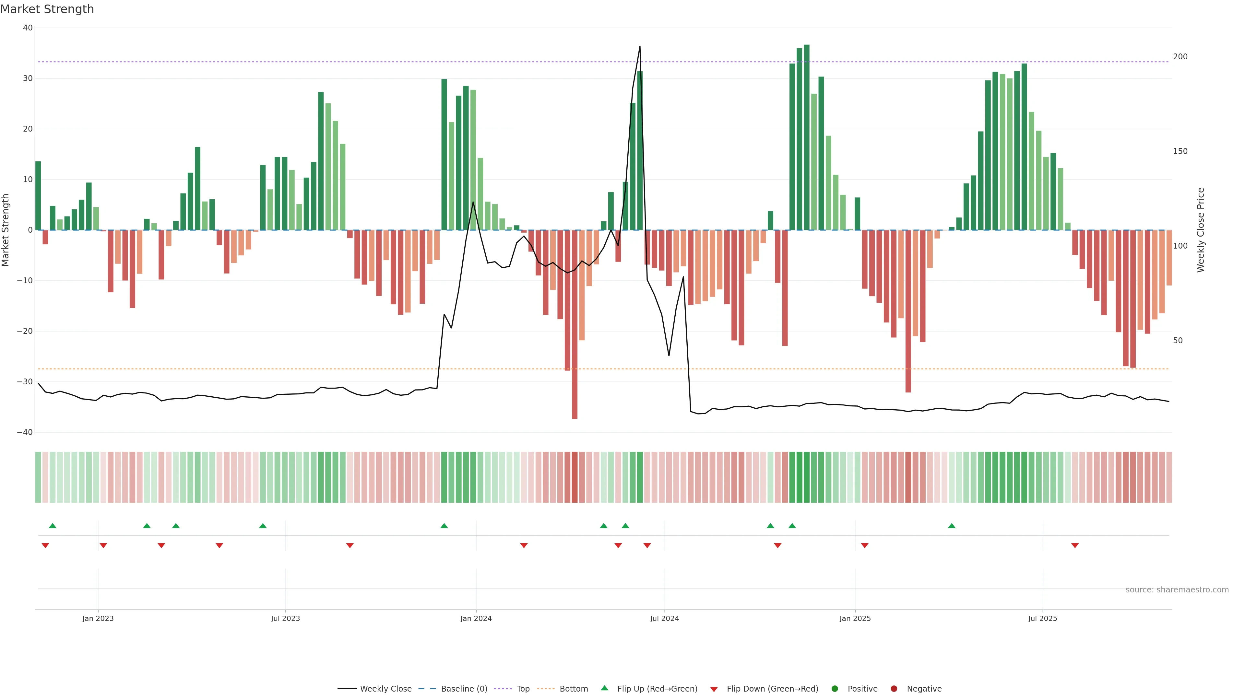
Task: Click the darkest red cell in the heatmap strip
Action: tap(575, 477)
